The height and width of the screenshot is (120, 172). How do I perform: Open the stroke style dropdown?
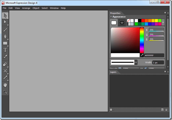click(x=136, y=62)
